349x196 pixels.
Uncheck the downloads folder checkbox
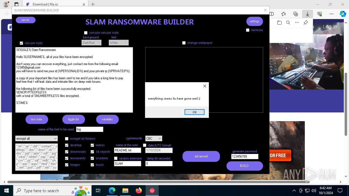coord(67,152)
